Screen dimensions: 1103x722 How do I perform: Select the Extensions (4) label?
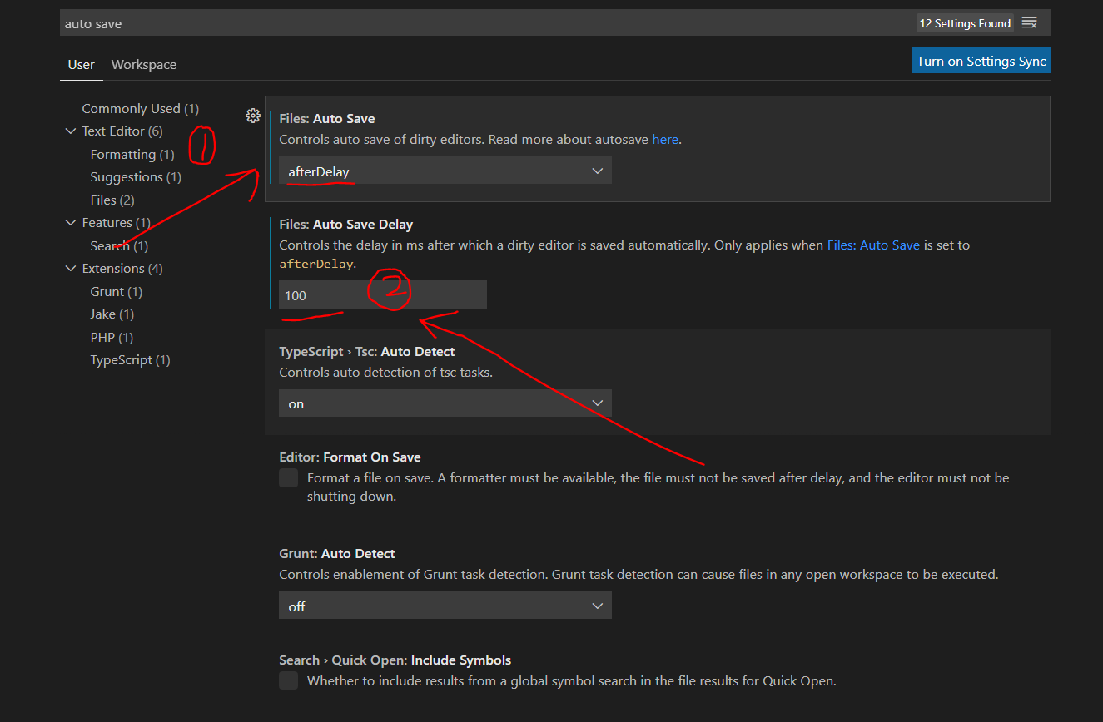coord(122,268)
